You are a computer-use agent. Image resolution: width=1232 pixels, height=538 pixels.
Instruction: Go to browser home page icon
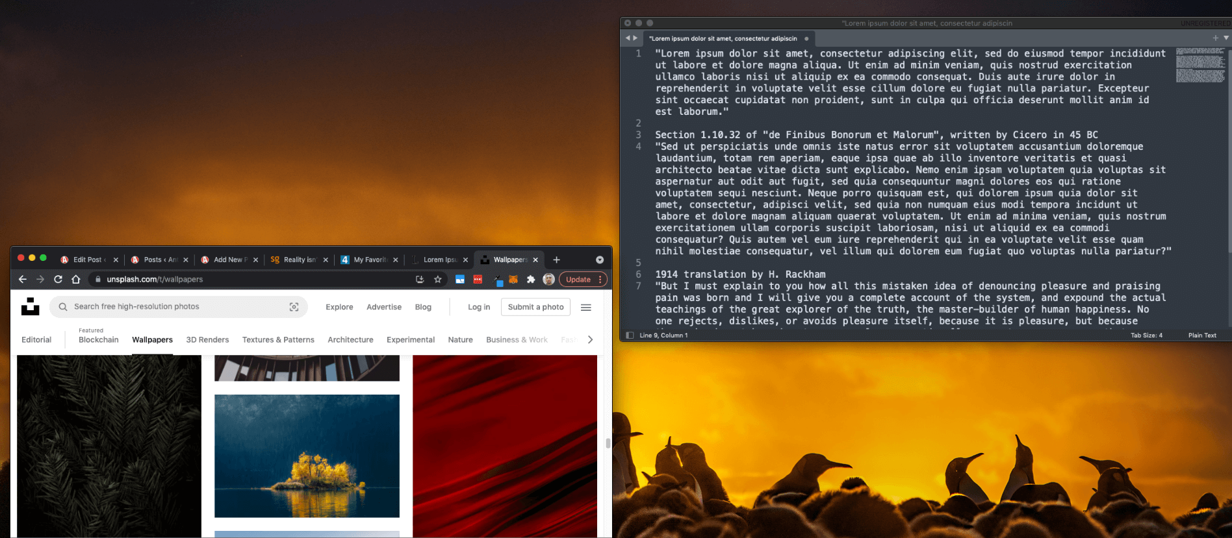click(76, 279)
